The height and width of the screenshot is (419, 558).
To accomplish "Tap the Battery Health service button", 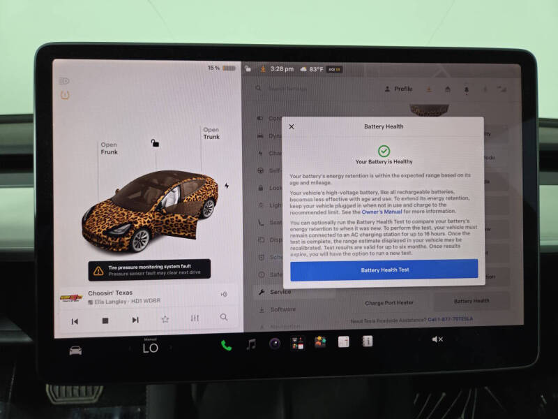I will pyautogui.click(x=472, y=301).
